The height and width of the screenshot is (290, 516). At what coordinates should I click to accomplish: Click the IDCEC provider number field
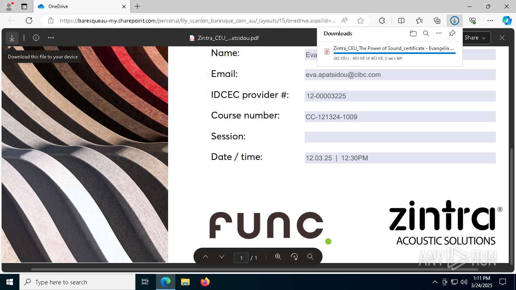pos(400,96)
